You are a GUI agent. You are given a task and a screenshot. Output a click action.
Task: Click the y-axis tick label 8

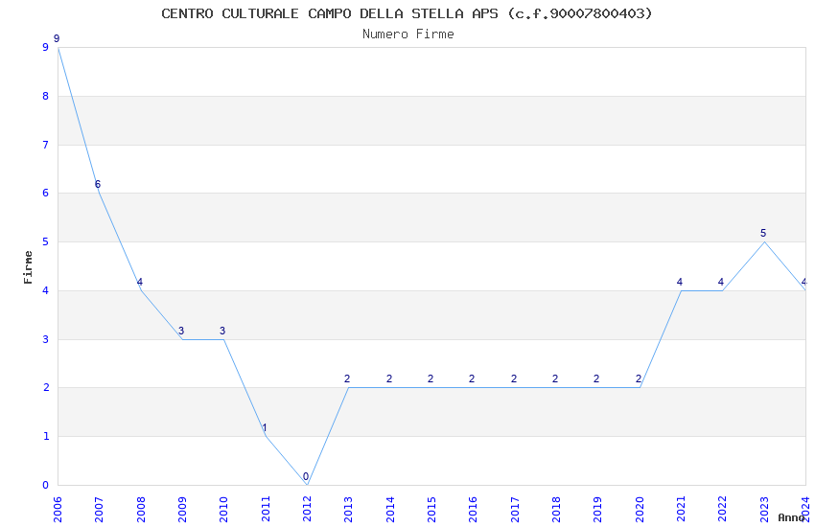click(46, 96)
